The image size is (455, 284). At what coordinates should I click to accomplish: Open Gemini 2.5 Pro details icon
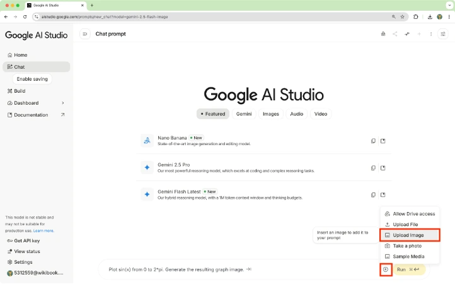383,168
